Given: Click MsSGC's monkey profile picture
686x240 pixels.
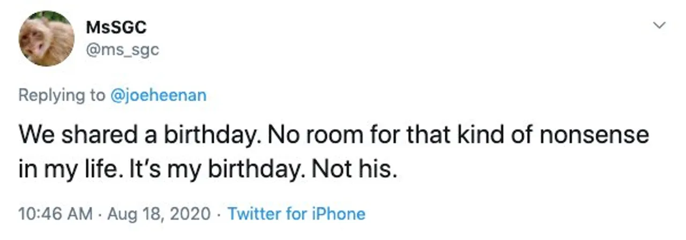Looking at the screenshot, I should click(47, 39).
